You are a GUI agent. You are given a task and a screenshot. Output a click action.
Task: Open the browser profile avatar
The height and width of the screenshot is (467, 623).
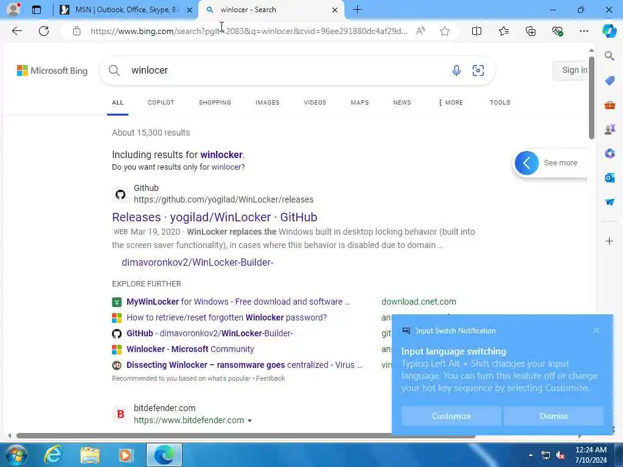click(x=13, y=10)
